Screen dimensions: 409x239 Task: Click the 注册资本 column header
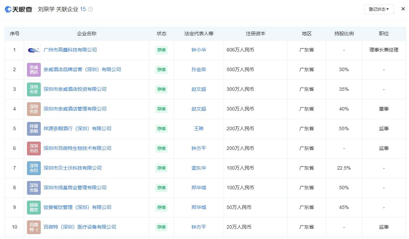click(x=255, y=34)
